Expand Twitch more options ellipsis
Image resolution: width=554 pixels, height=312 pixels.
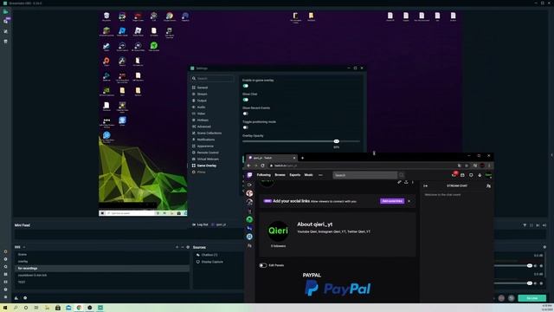pos(320,175)
